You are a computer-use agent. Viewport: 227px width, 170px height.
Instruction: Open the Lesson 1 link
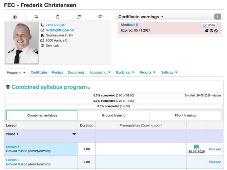13,147
